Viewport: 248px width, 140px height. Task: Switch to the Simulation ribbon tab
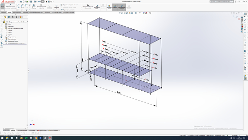[47, 12]
